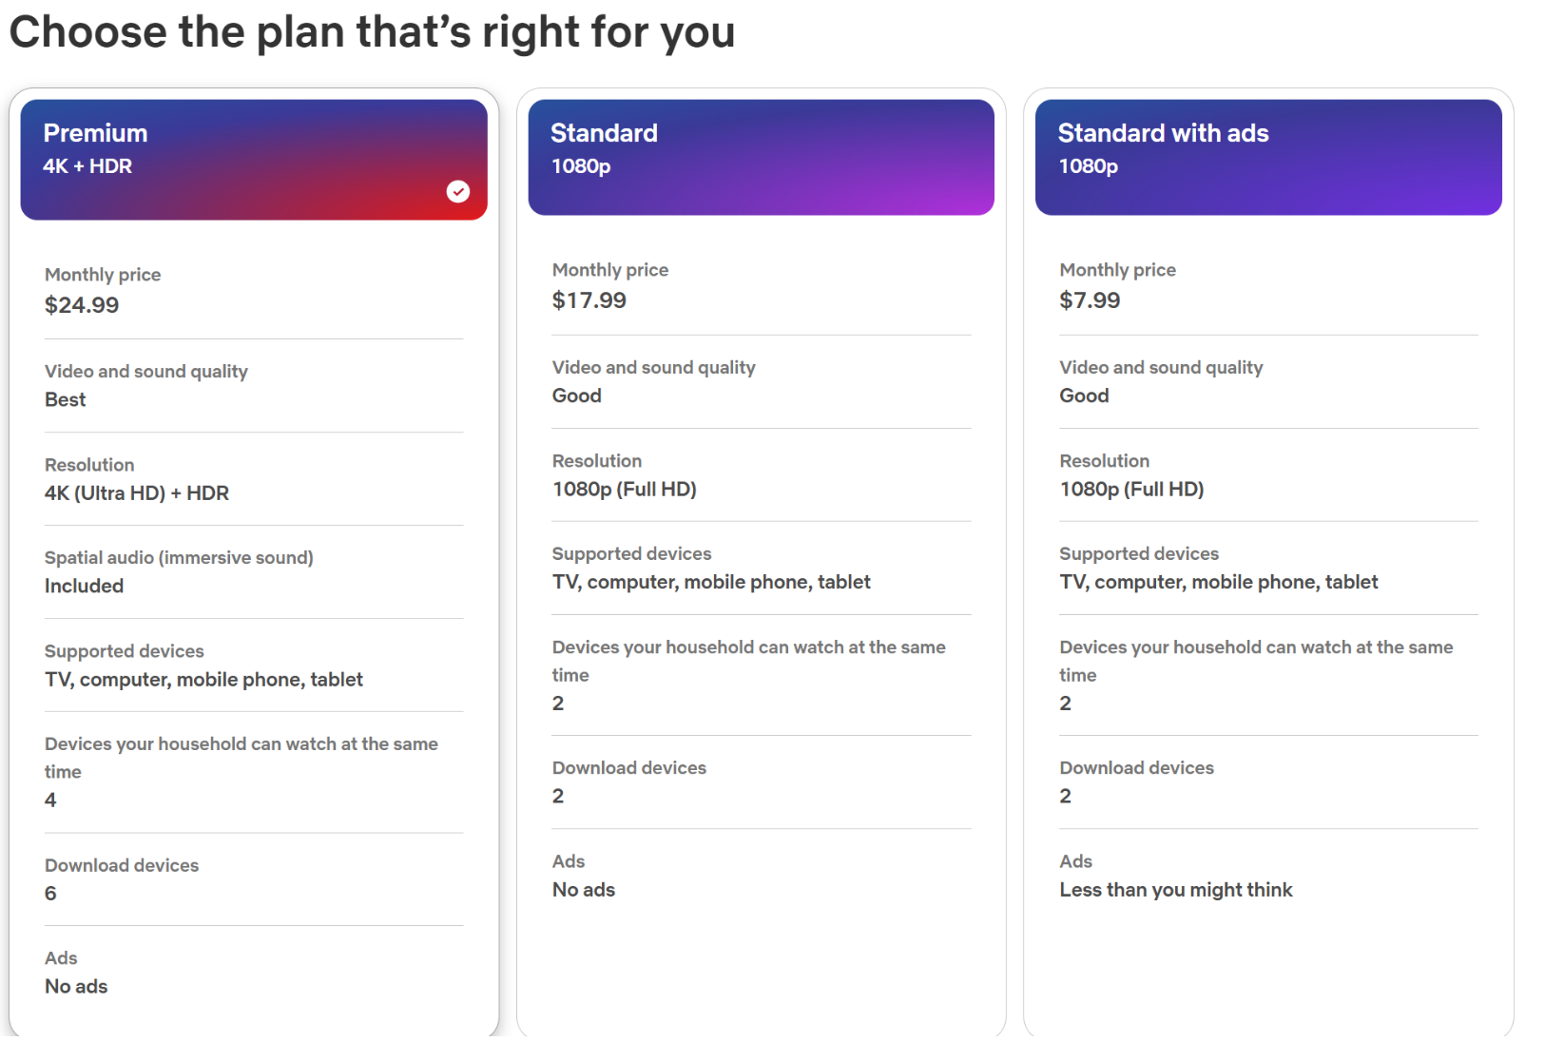Select the Premium 4K + HDR plan header
This screenshot has height=1061, width=1545.
tap(253, 159)
